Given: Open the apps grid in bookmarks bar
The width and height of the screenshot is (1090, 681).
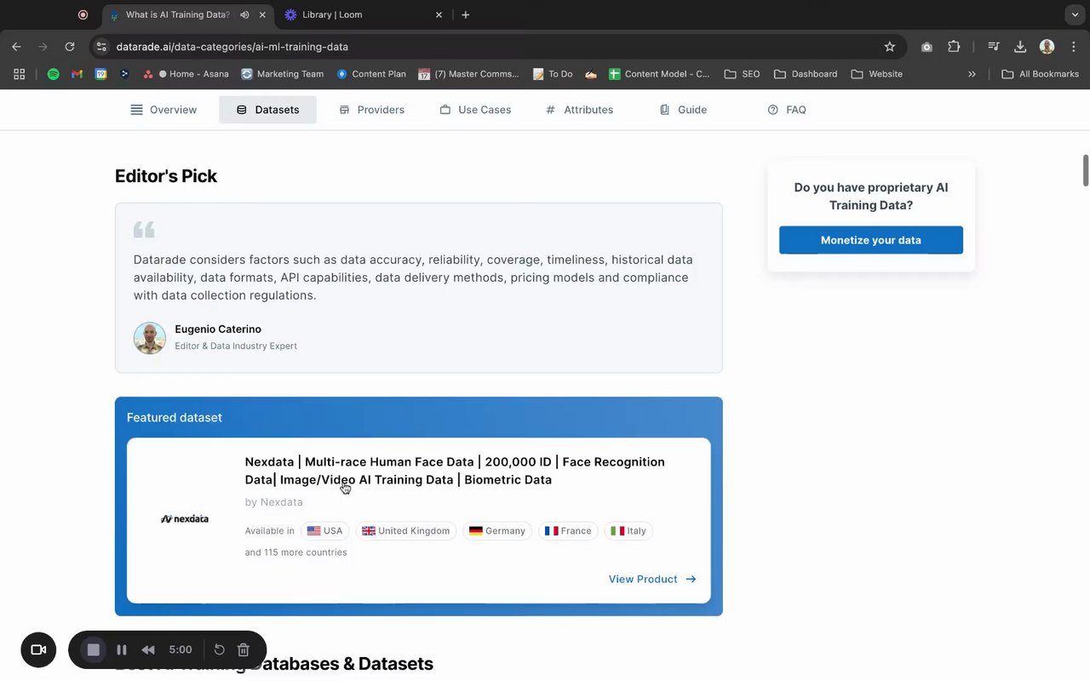Looking at the screenshot, I should tap(20, 74).
